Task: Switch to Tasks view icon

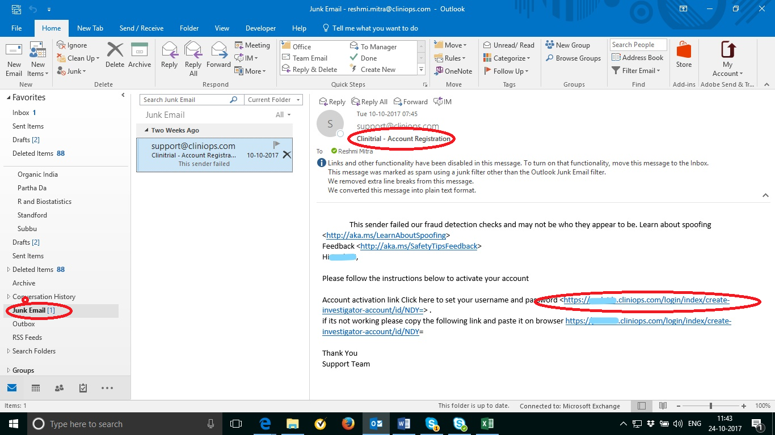Action: 83,388
